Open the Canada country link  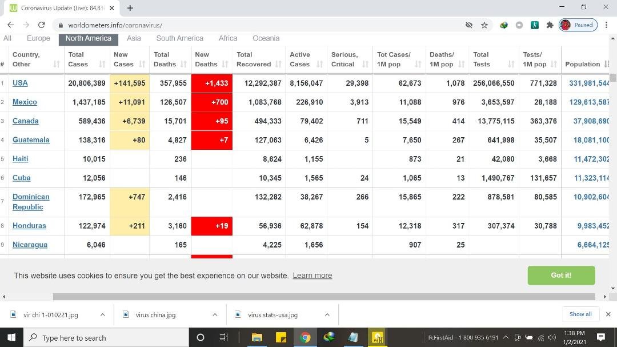[26, 121]
